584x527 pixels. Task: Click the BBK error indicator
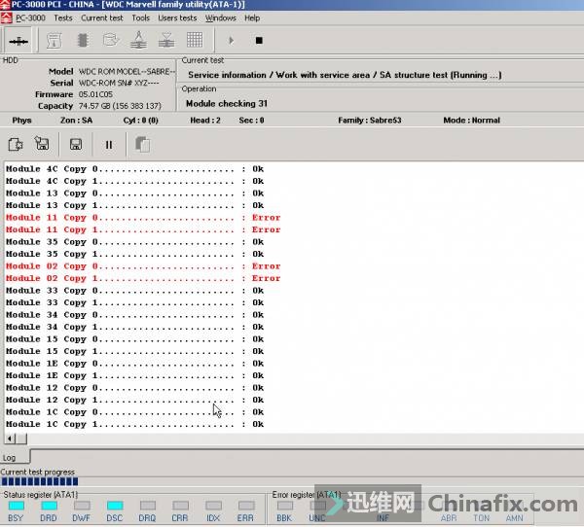pos(285,506)
